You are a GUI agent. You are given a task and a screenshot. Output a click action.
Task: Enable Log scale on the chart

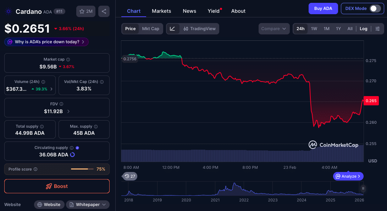363,29
